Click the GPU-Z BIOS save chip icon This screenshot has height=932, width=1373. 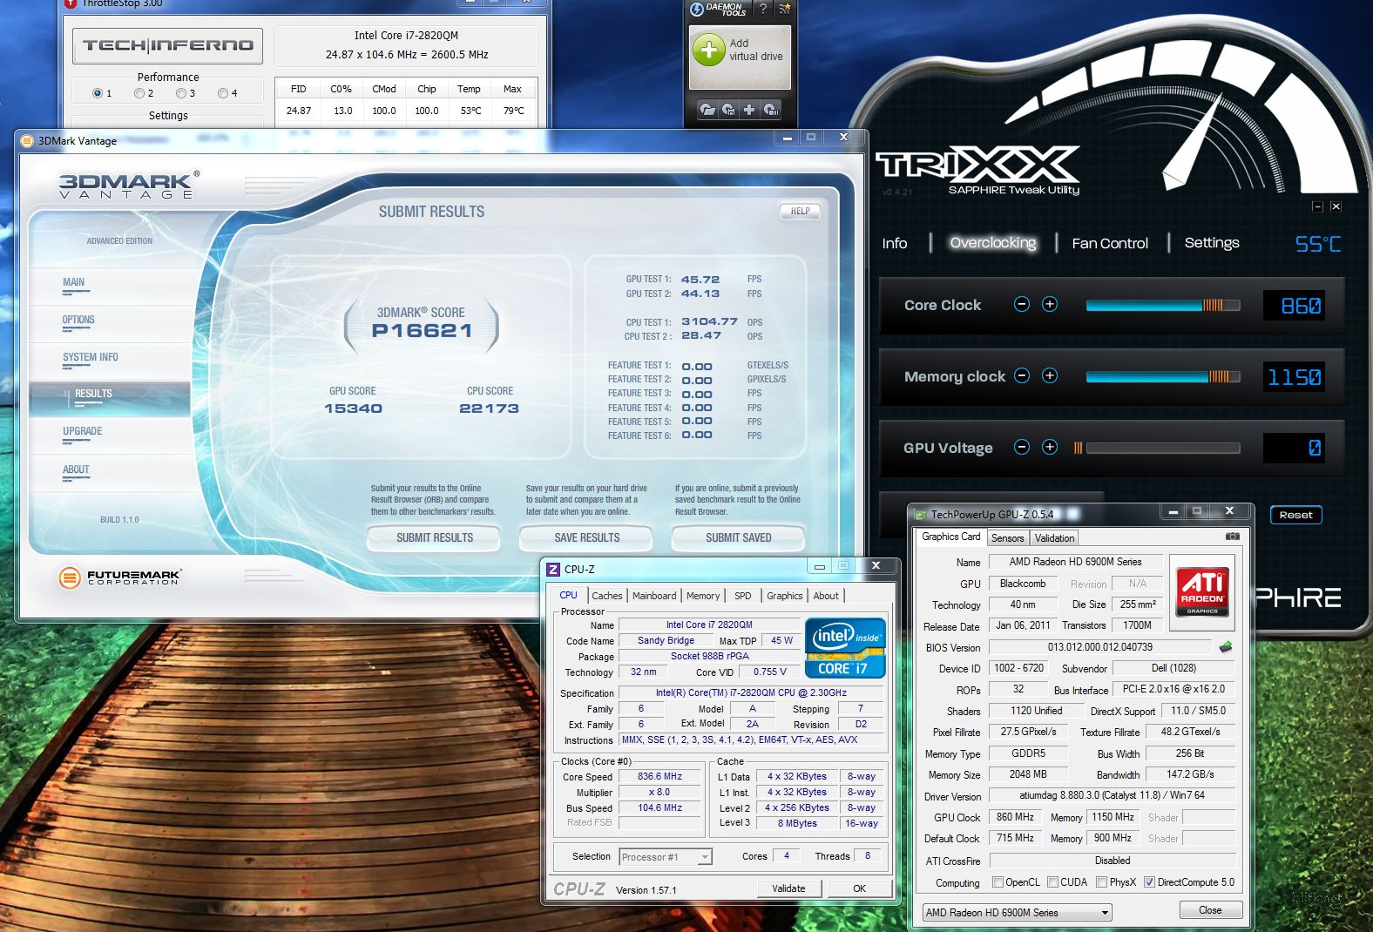point(1226,647)
